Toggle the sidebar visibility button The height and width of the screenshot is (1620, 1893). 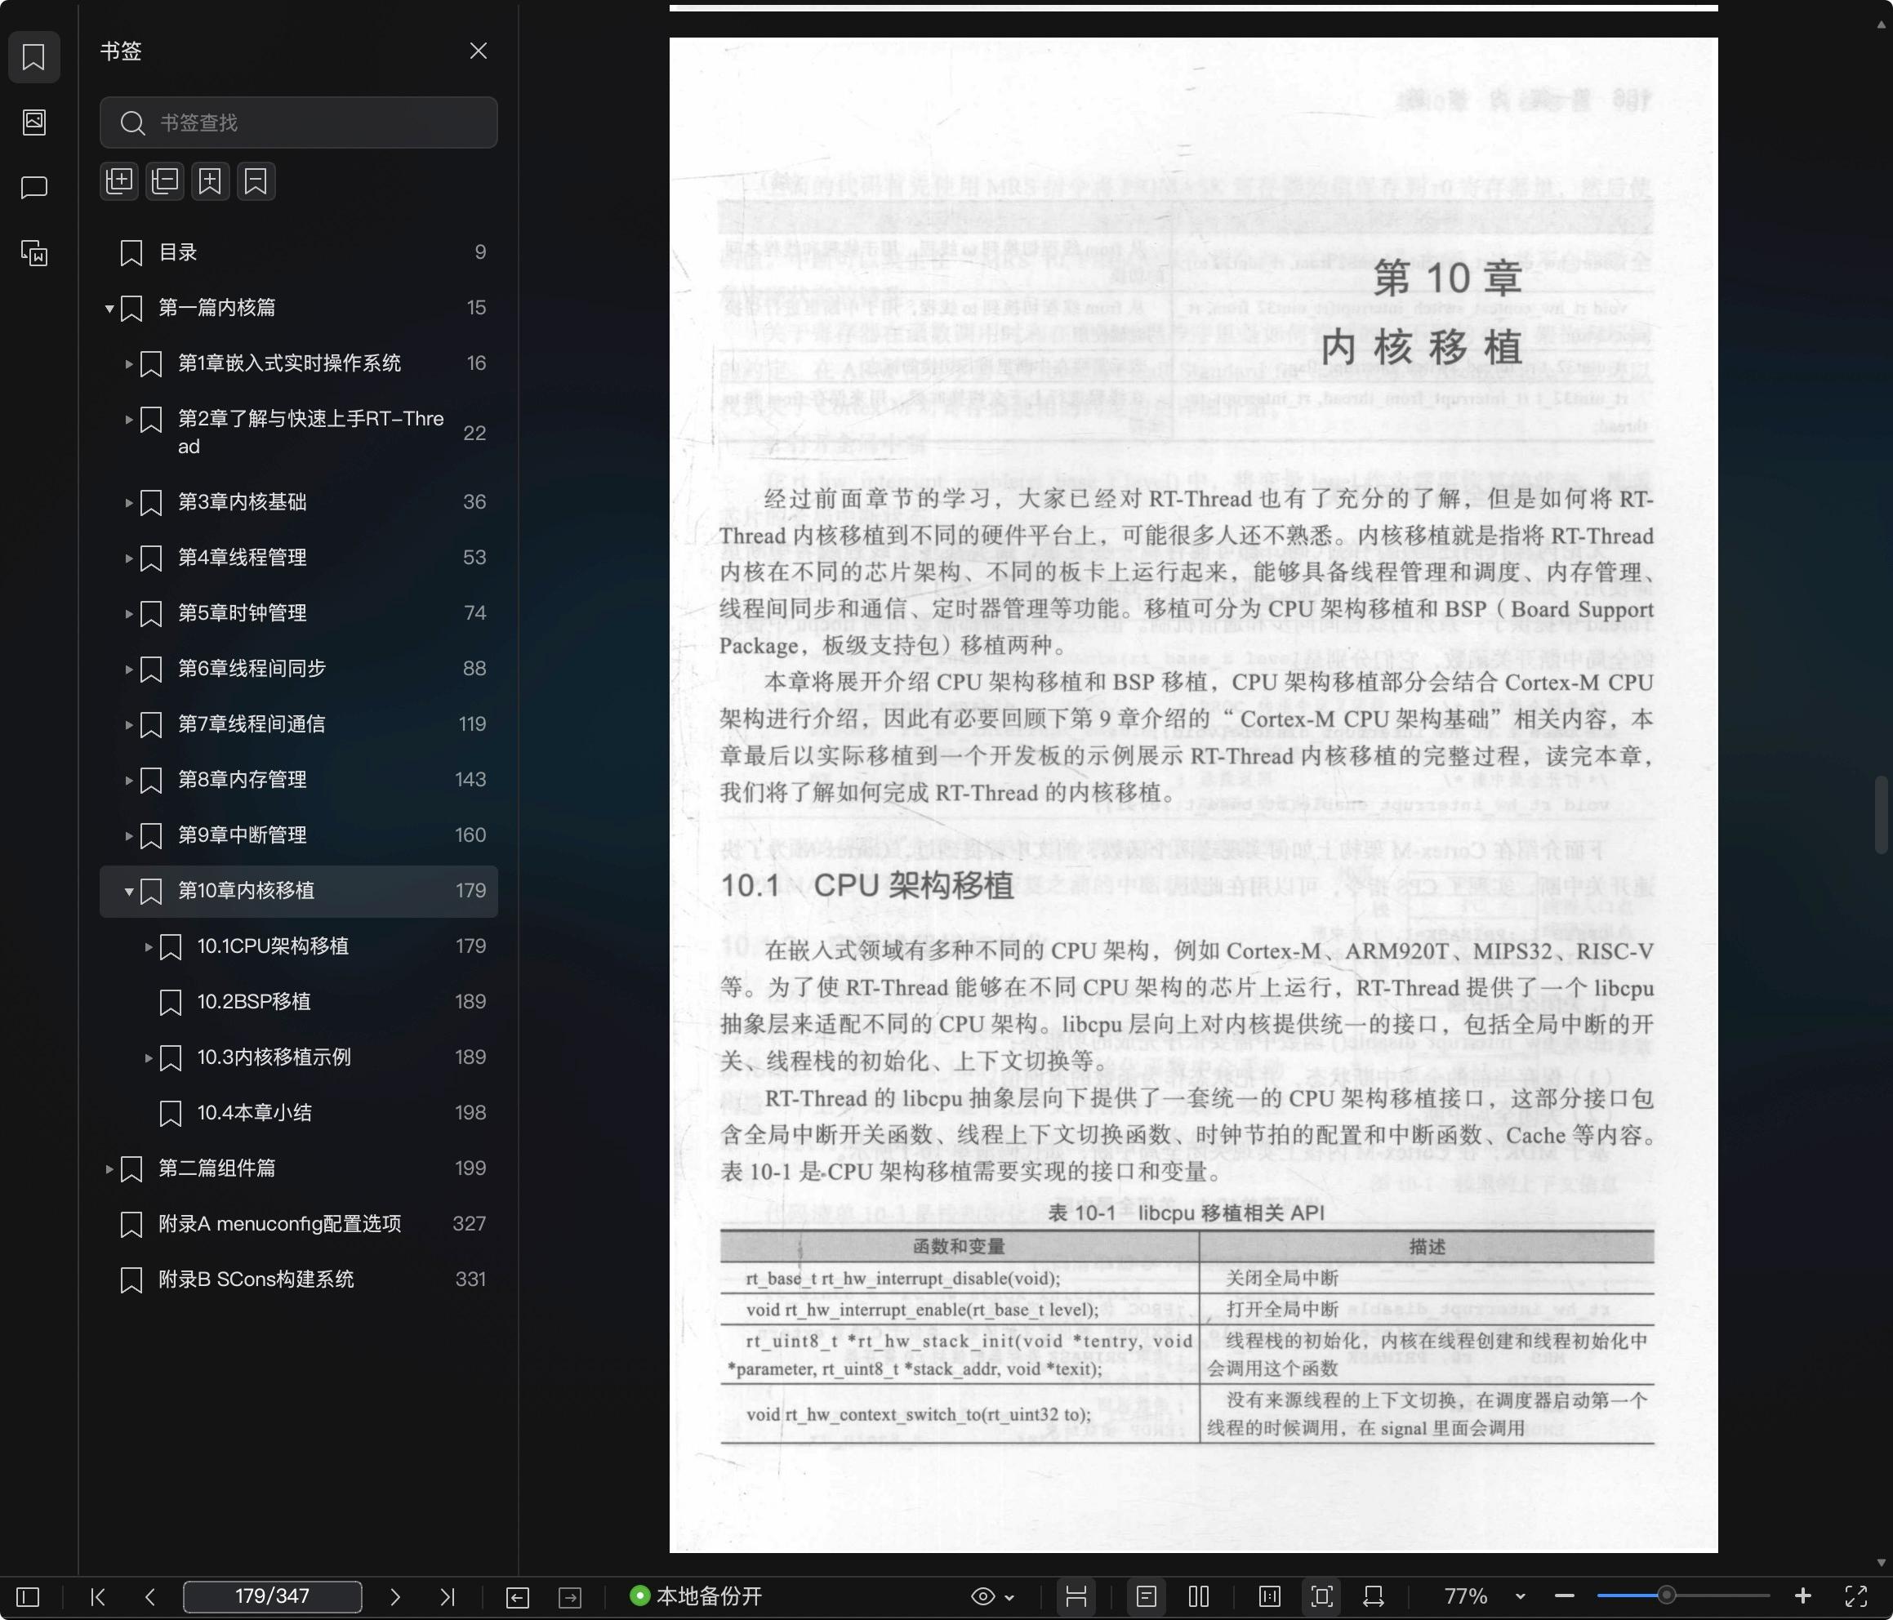(29, 1596)
